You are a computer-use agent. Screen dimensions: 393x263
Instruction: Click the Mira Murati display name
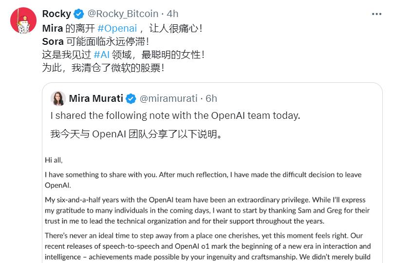96,99
